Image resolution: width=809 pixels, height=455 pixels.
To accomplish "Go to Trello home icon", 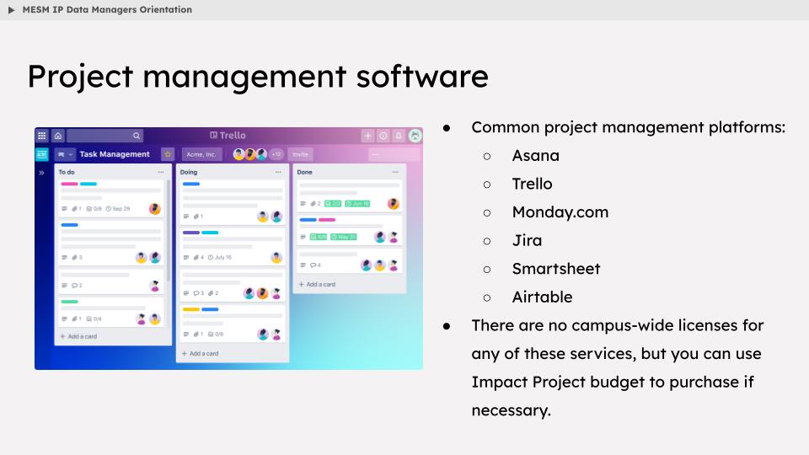I will (x=58, y=136).
